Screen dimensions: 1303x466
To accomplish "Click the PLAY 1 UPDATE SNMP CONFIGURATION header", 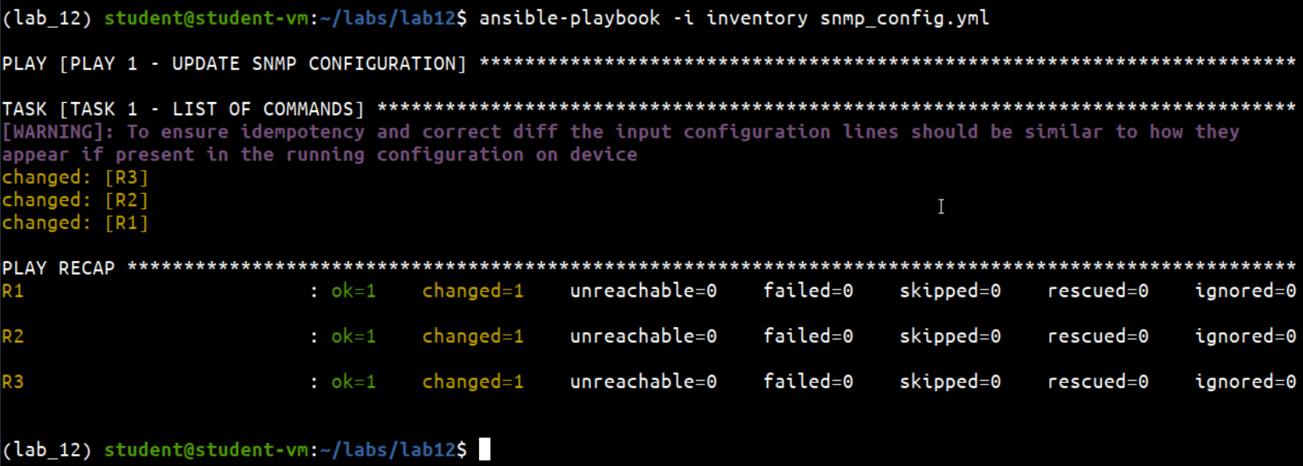I will tap(234, 64).
